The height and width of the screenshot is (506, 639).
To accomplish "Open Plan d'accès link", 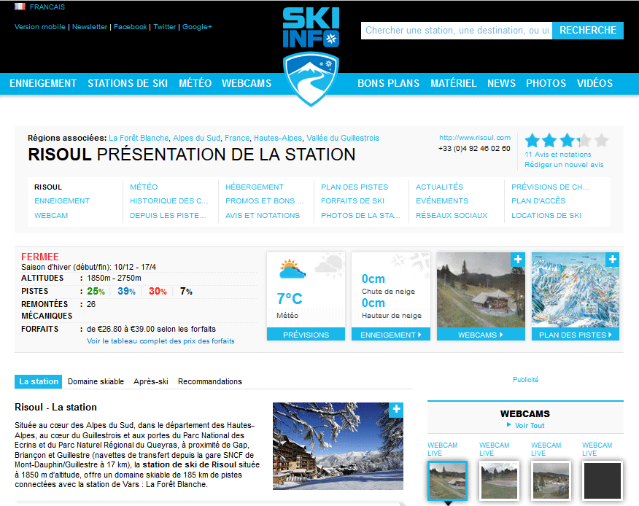I will point(538,201).
